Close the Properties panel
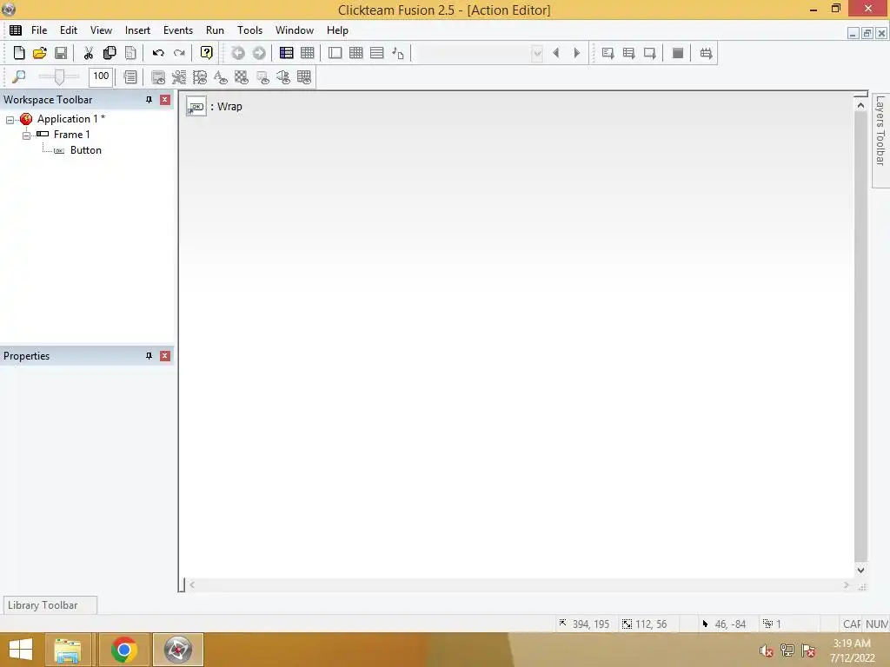 pos(165,356)
